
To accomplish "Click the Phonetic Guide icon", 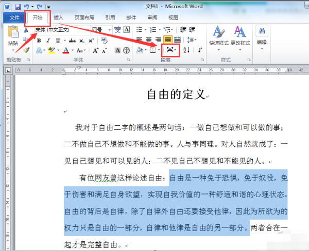I will 117,30.
